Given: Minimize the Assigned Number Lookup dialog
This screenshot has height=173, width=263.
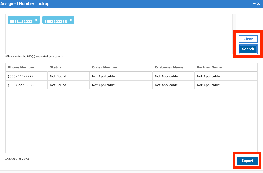Looking at the screenshot, I should coord(254,3).
